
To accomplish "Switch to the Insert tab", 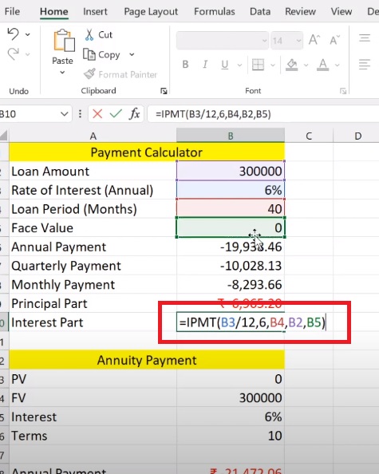I will pos(95,11).
